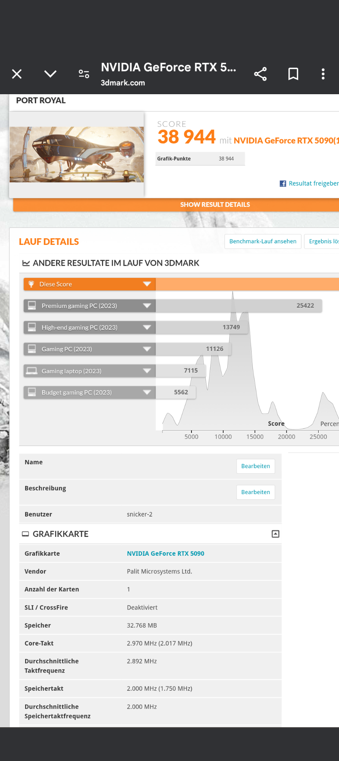Click the 2.892 MHz average clock value

click(x=142, y=661)
